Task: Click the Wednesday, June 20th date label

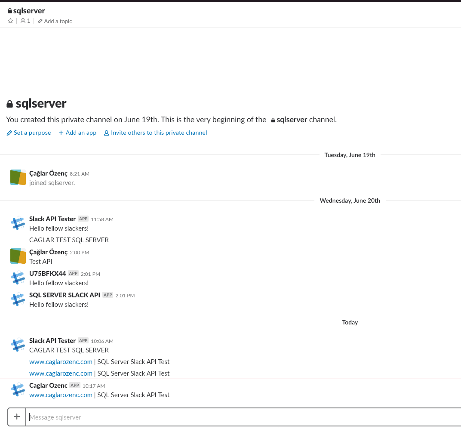Action: coord(350,201)
